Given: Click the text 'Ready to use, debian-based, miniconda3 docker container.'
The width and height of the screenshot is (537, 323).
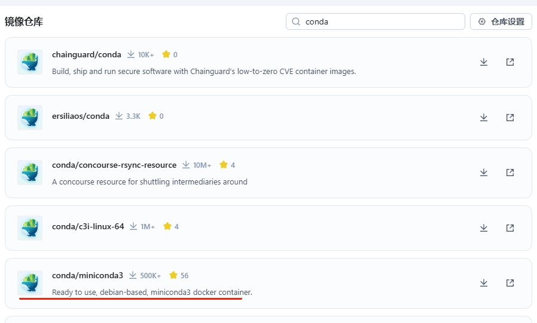Looking at the screenshot, I should [152, 292].
